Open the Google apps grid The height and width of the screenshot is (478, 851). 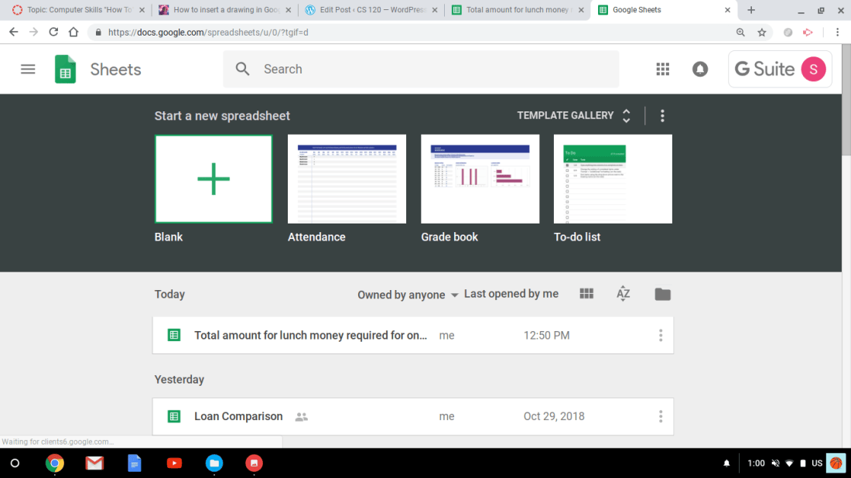[x=663, y=69]
